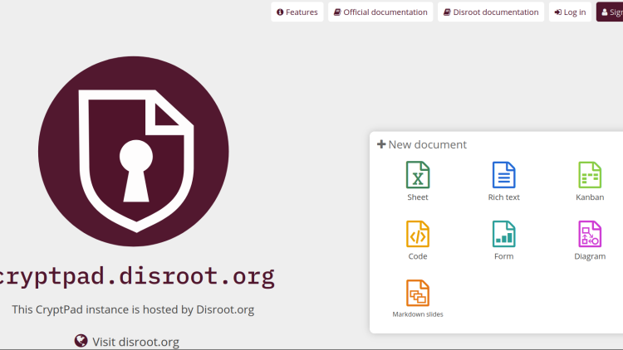Create new Markdown slides
623x350 pixels.
click(418, 299)
